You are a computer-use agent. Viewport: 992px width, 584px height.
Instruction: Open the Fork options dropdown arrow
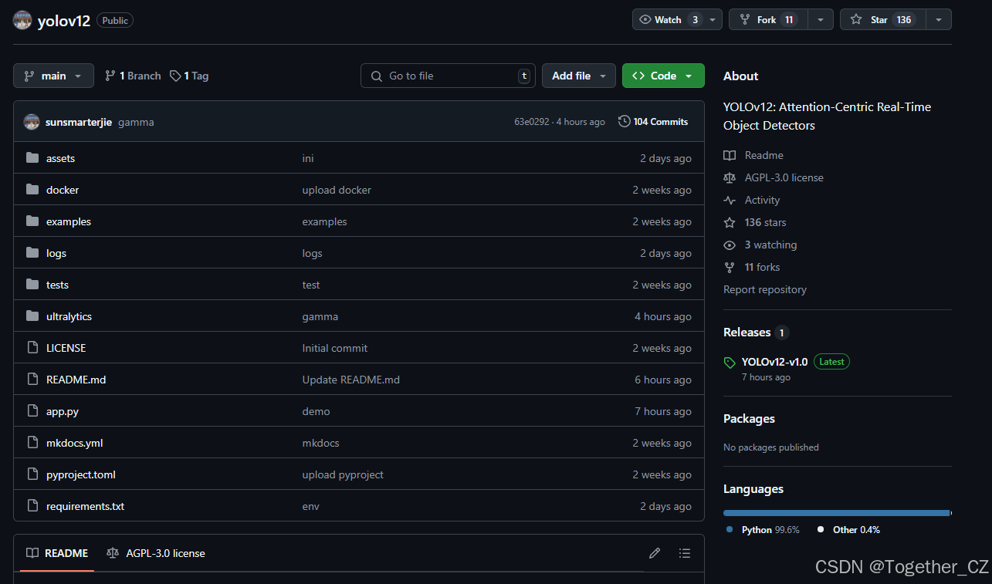(821, 19)
